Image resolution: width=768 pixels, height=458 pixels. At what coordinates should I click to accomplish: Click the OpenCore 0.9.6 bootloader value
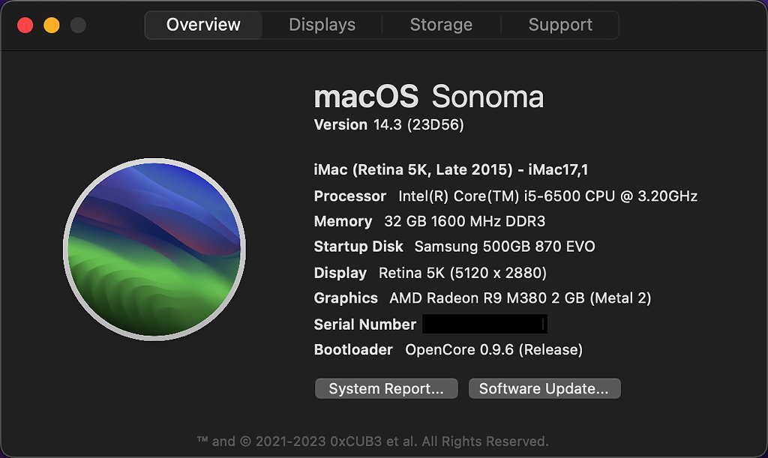[493, 349]
